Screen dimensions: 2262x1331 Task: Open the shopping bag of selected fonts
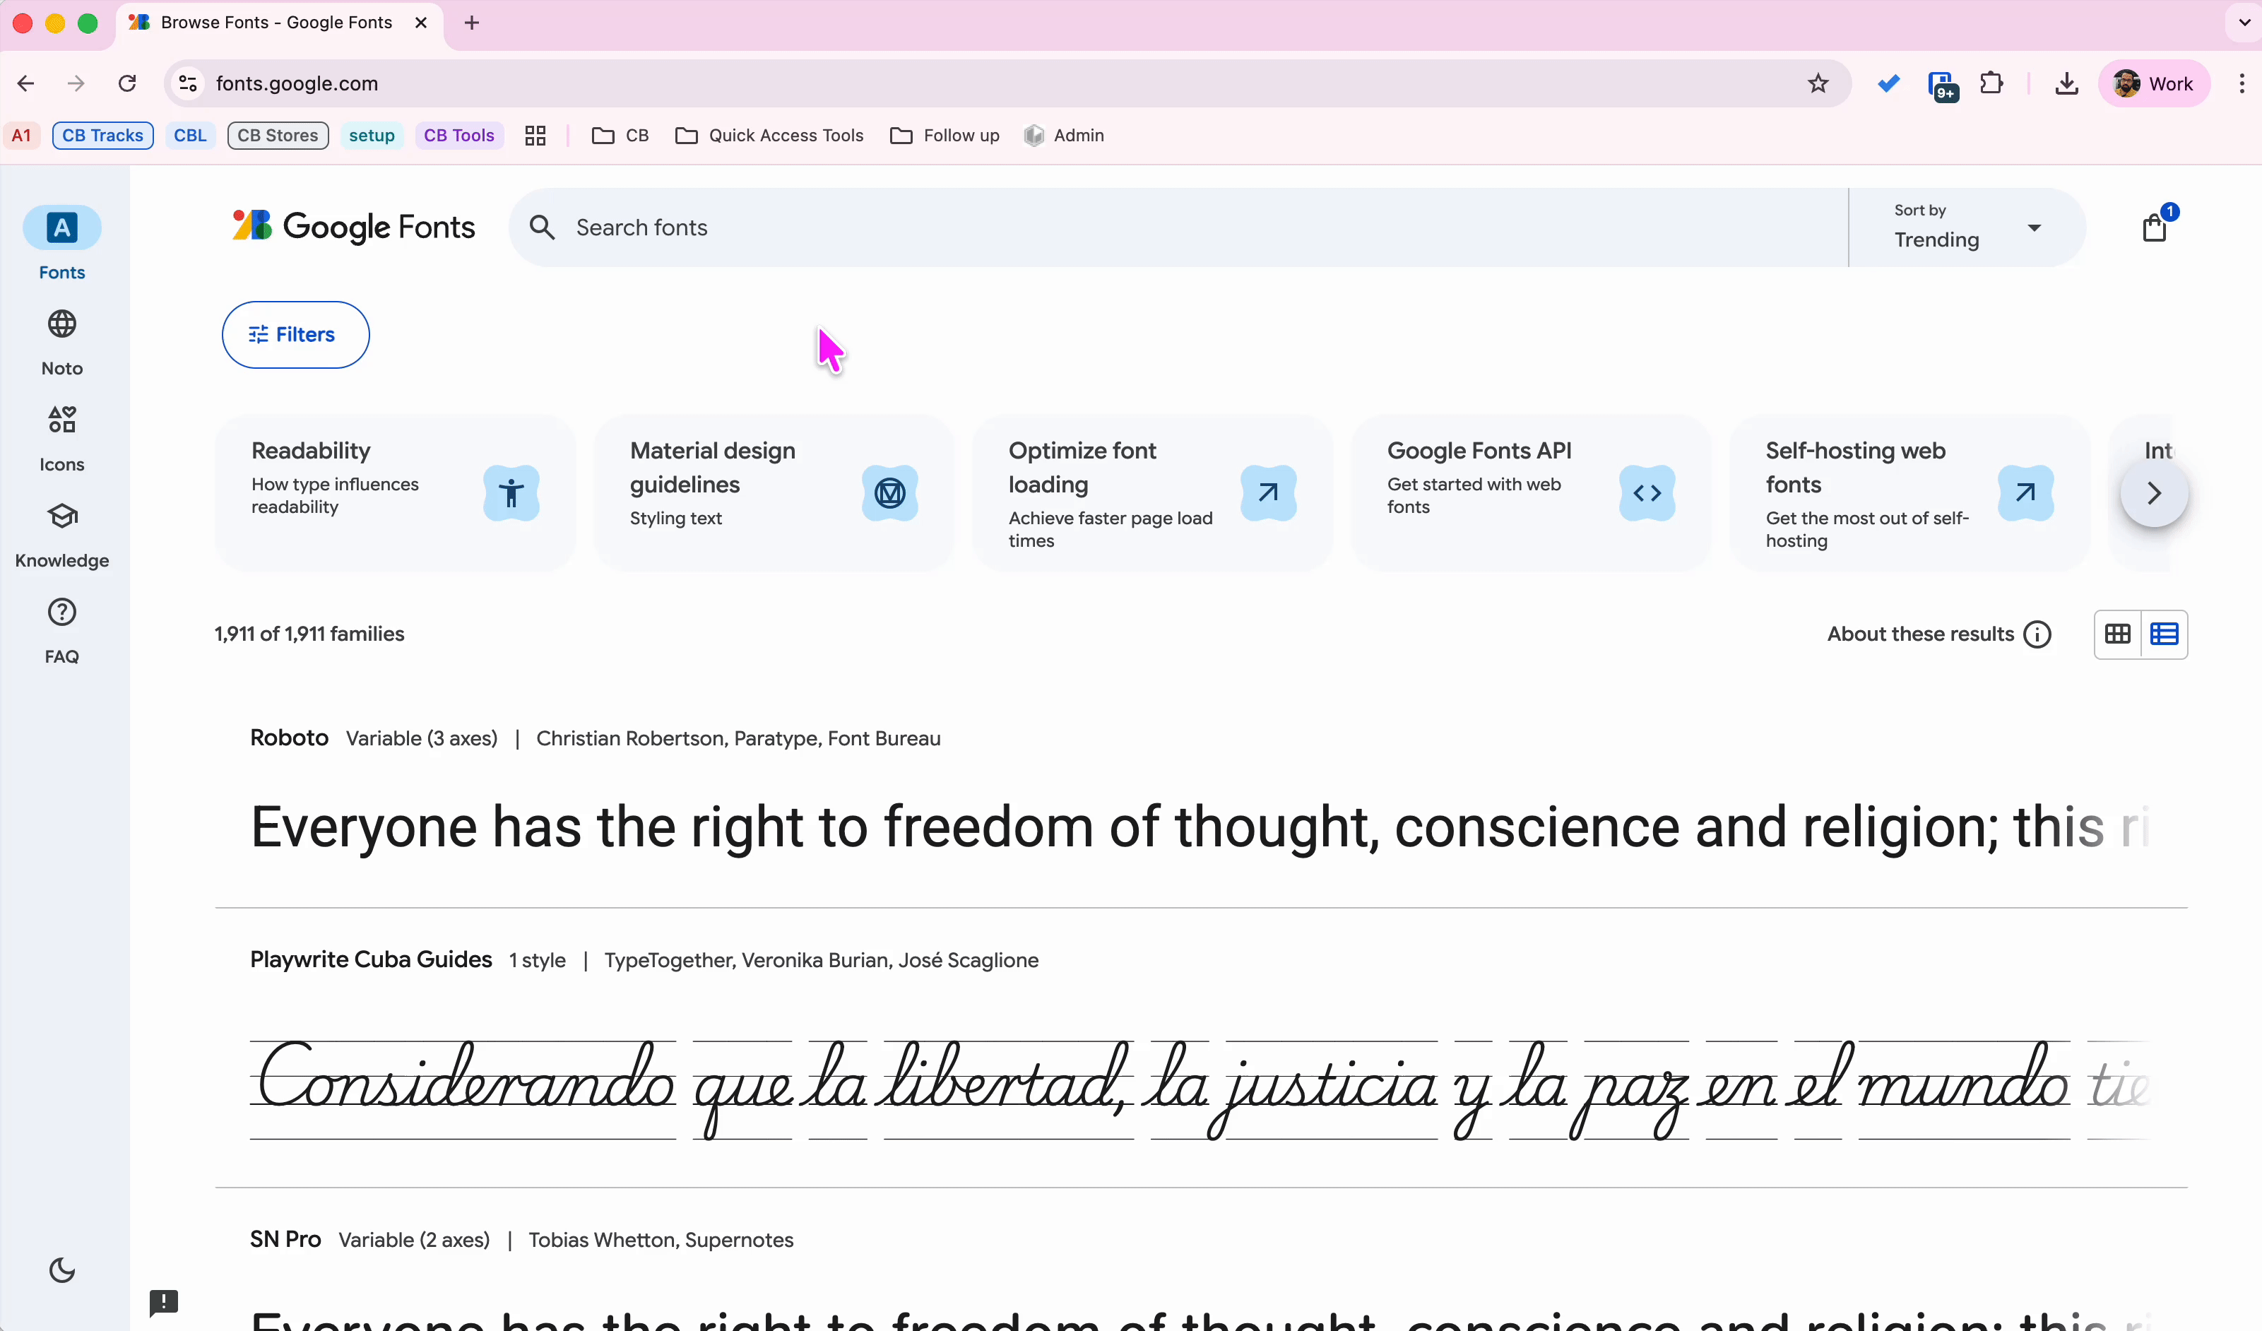(x=2155, y=228)
